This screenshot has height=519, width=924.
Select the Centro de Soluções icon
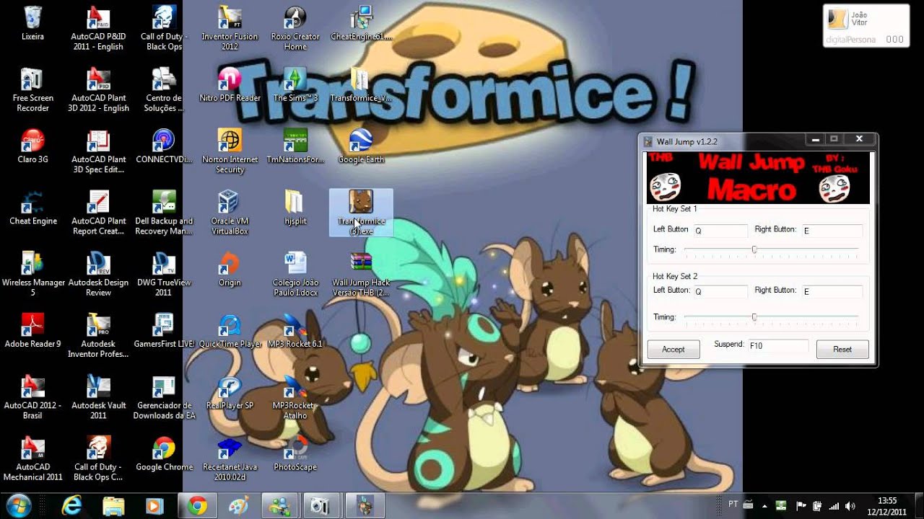[164, 90]
